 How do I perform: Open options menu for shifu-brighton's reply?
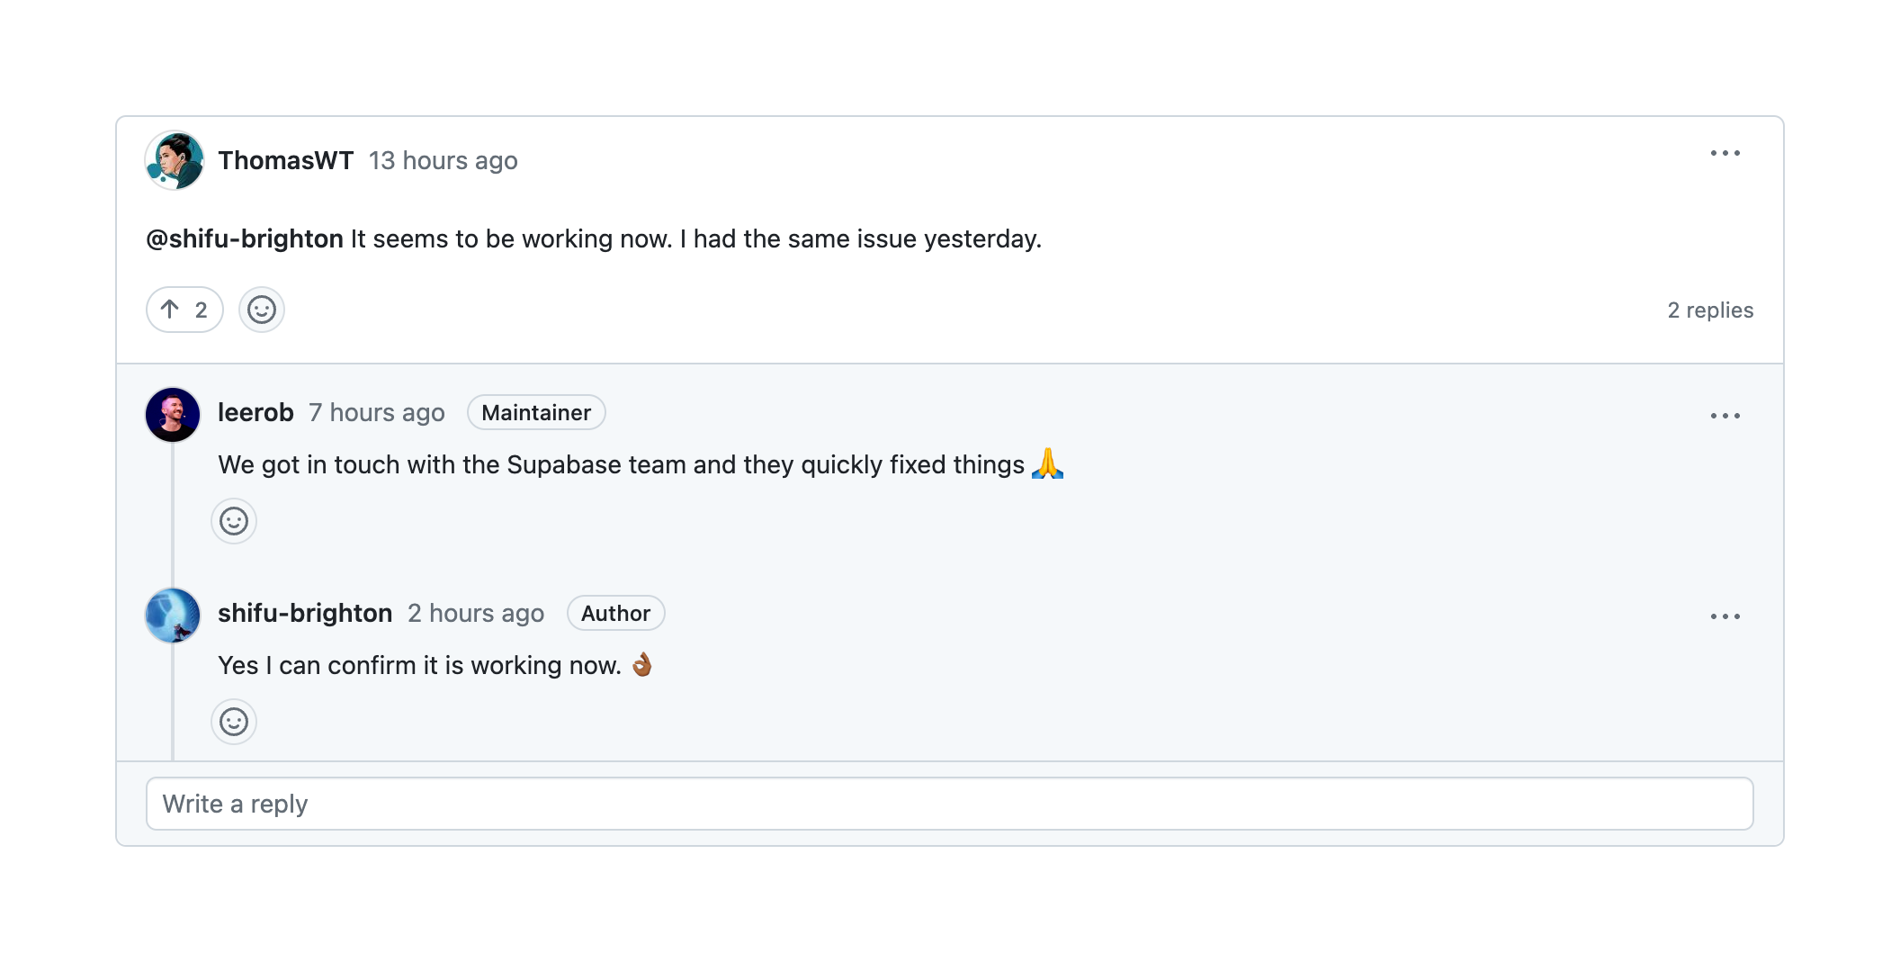pos(1725,617)
